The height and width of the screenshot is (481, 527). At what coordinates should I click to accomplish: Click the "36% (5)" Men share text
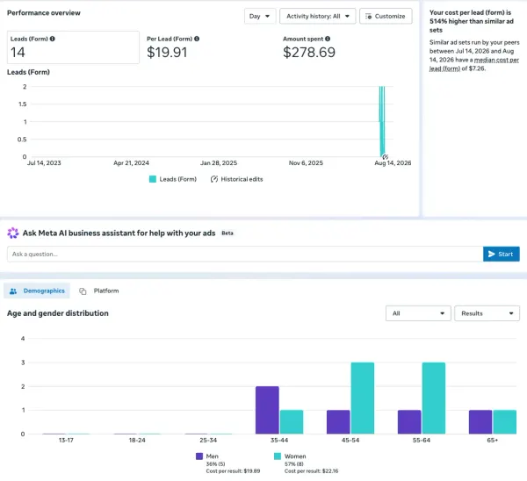pyautogui.click(x=215, y=463)
